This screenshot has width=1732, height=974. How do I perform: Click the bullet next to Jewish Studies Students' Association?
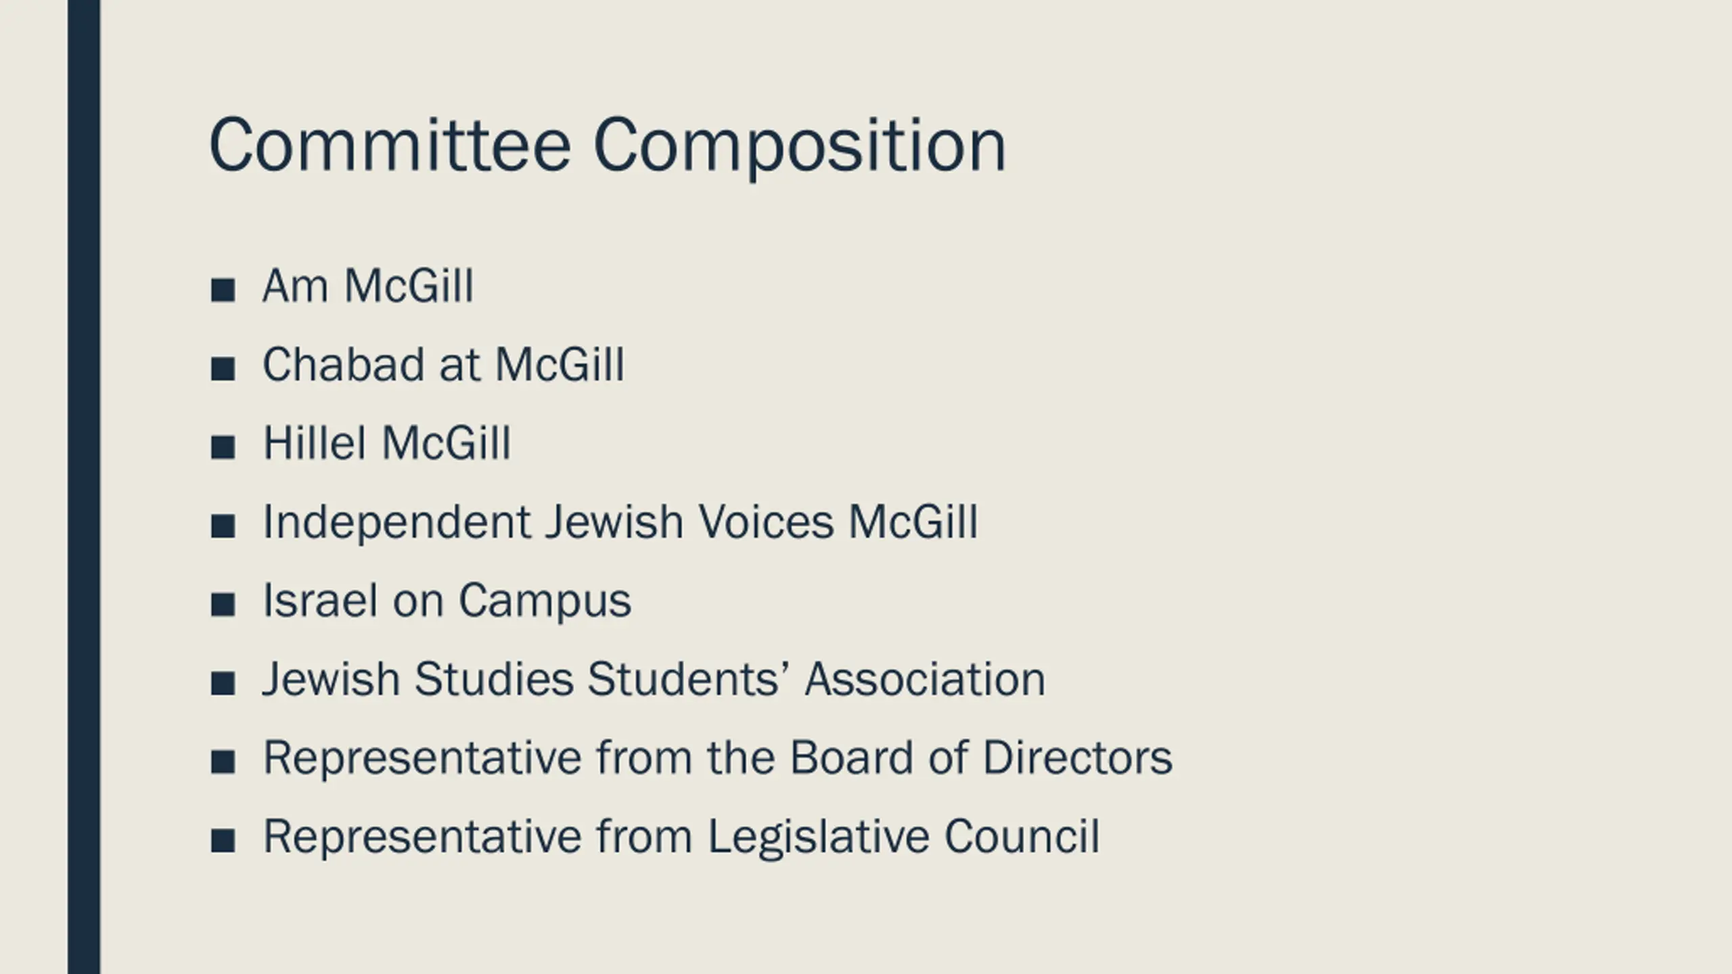point(223,683)
